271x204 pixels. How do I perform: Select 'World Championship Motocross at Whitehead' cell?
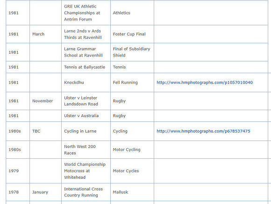(86, 171)
